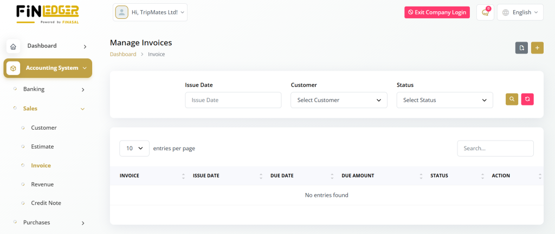Open the Select Status dropdown

pos(444,100)
